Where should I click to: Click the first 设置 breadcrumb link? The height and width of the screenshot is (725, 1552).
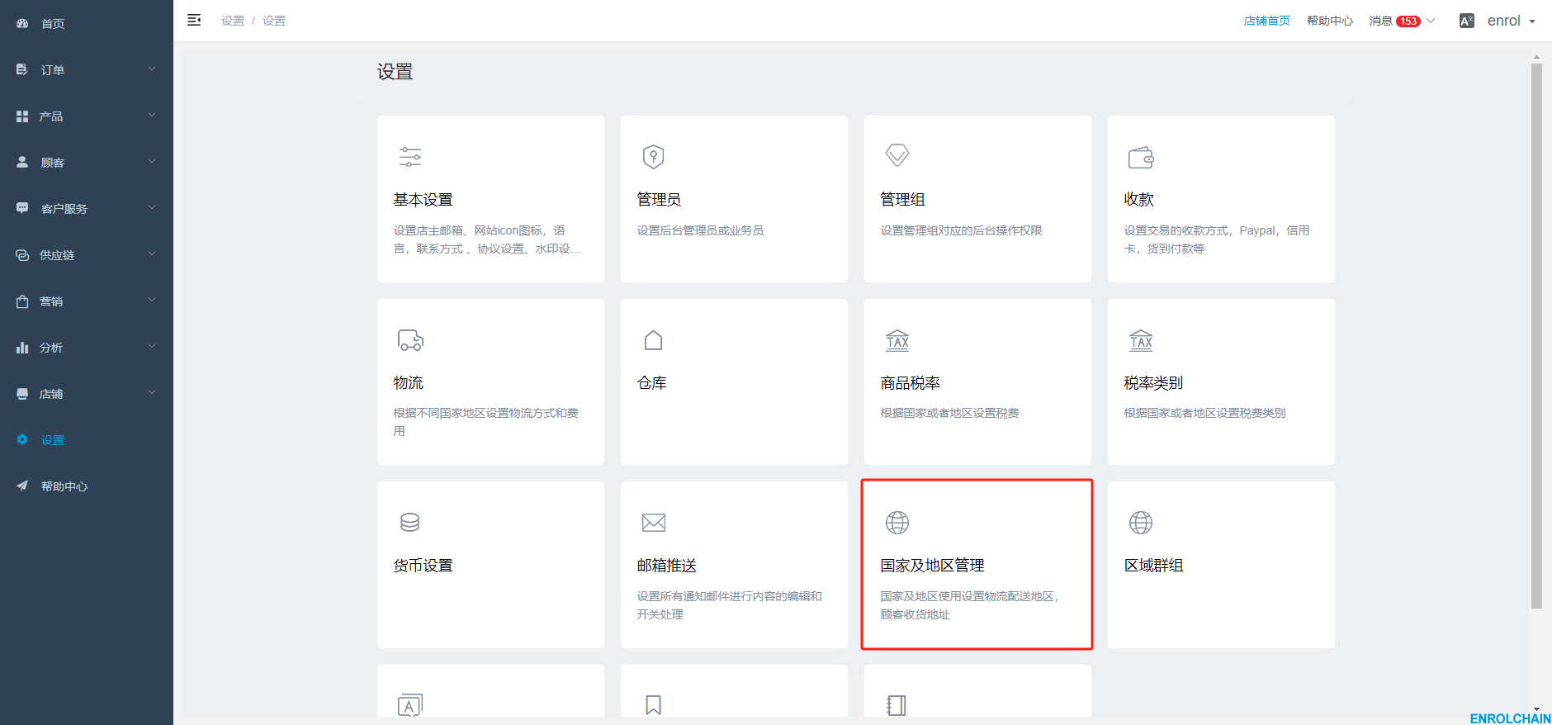pyautogui.click(x=233, y=21)
